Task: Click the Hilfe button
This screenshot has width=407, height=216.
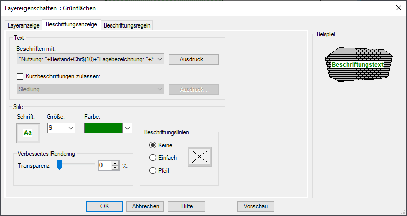Action: [x=187, y=206]
